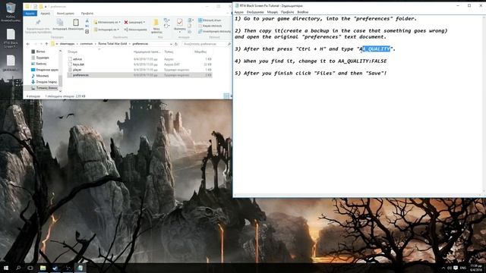The width and height of the screenshot is (486, 273).
Task: Open the address bar history dropdown
Action: coord(171,44)
